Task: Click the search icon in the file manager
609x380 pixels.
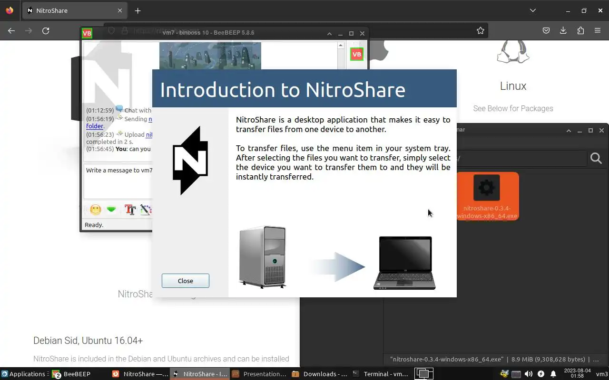Action: [596, 158]
